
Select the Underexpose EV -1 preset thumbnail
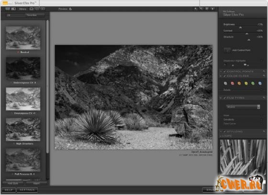point(23,68)
